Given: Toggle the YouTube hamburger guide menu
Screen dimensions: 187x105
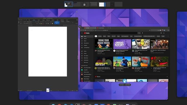Looking at the screenshot, I should 82,33.
